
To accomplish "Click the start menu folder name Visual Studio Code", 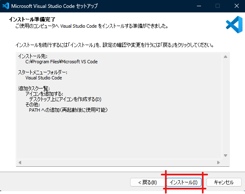I will click(44, 78).
